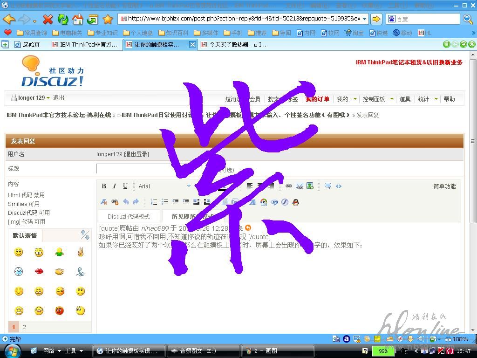This screenshot has height=358, width=477.
Task: Insert Flash icon in editor toolbar
Action: click(x=285, y=202)
